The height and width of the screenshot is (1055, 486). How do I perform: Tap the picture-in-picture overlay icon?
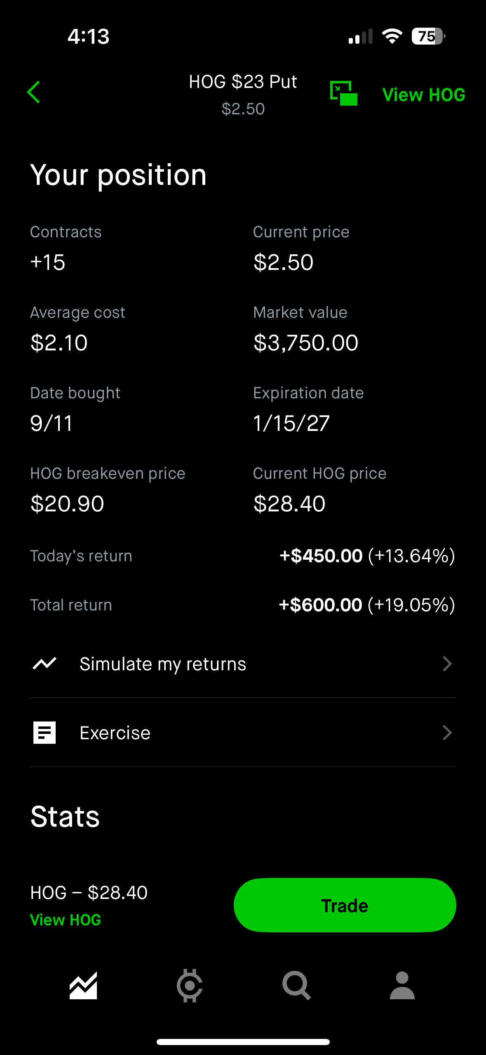343,93
